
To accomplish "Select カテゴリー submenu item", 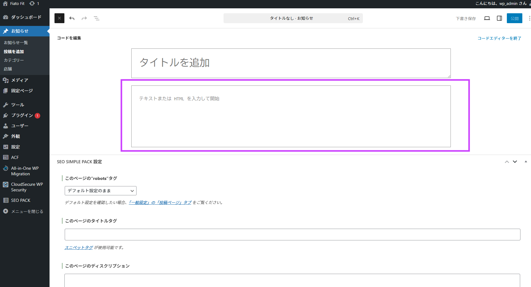I will point(14,60).
